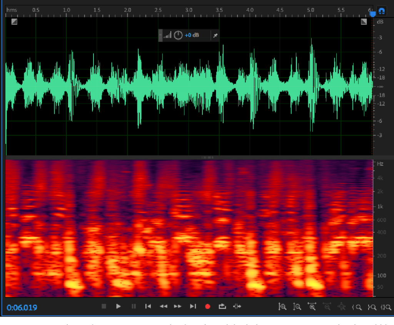Zoom out time
394x325 pixels.
coord(327,307)
